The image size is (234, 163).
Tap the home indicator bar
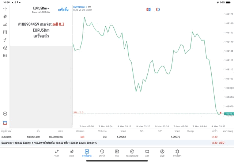pyautogui.click(x=117, y=161)
